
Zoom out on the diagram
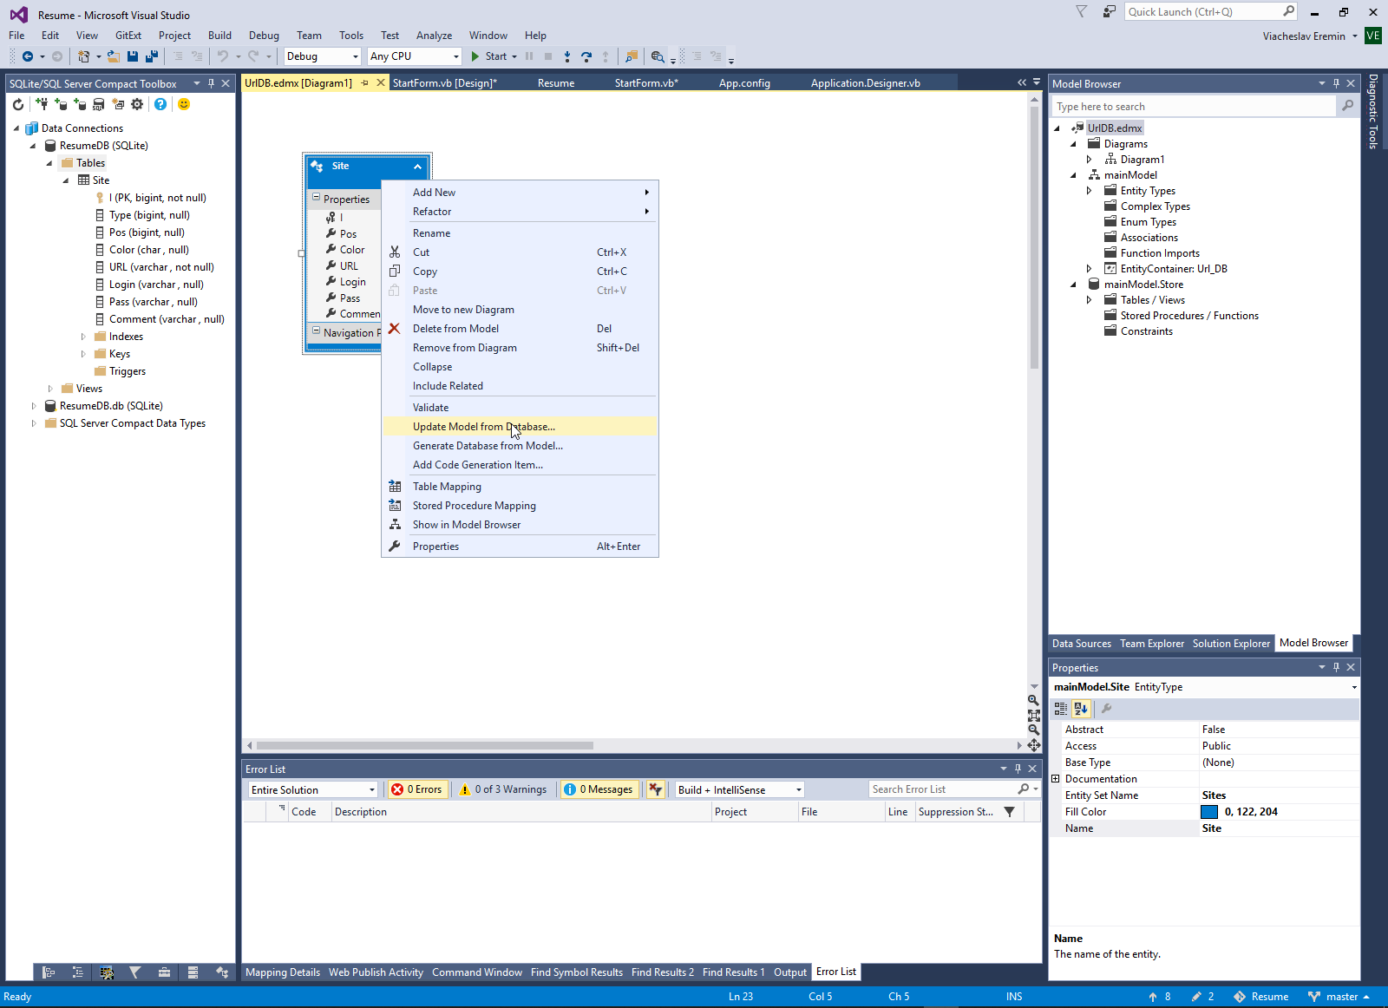1033,730
